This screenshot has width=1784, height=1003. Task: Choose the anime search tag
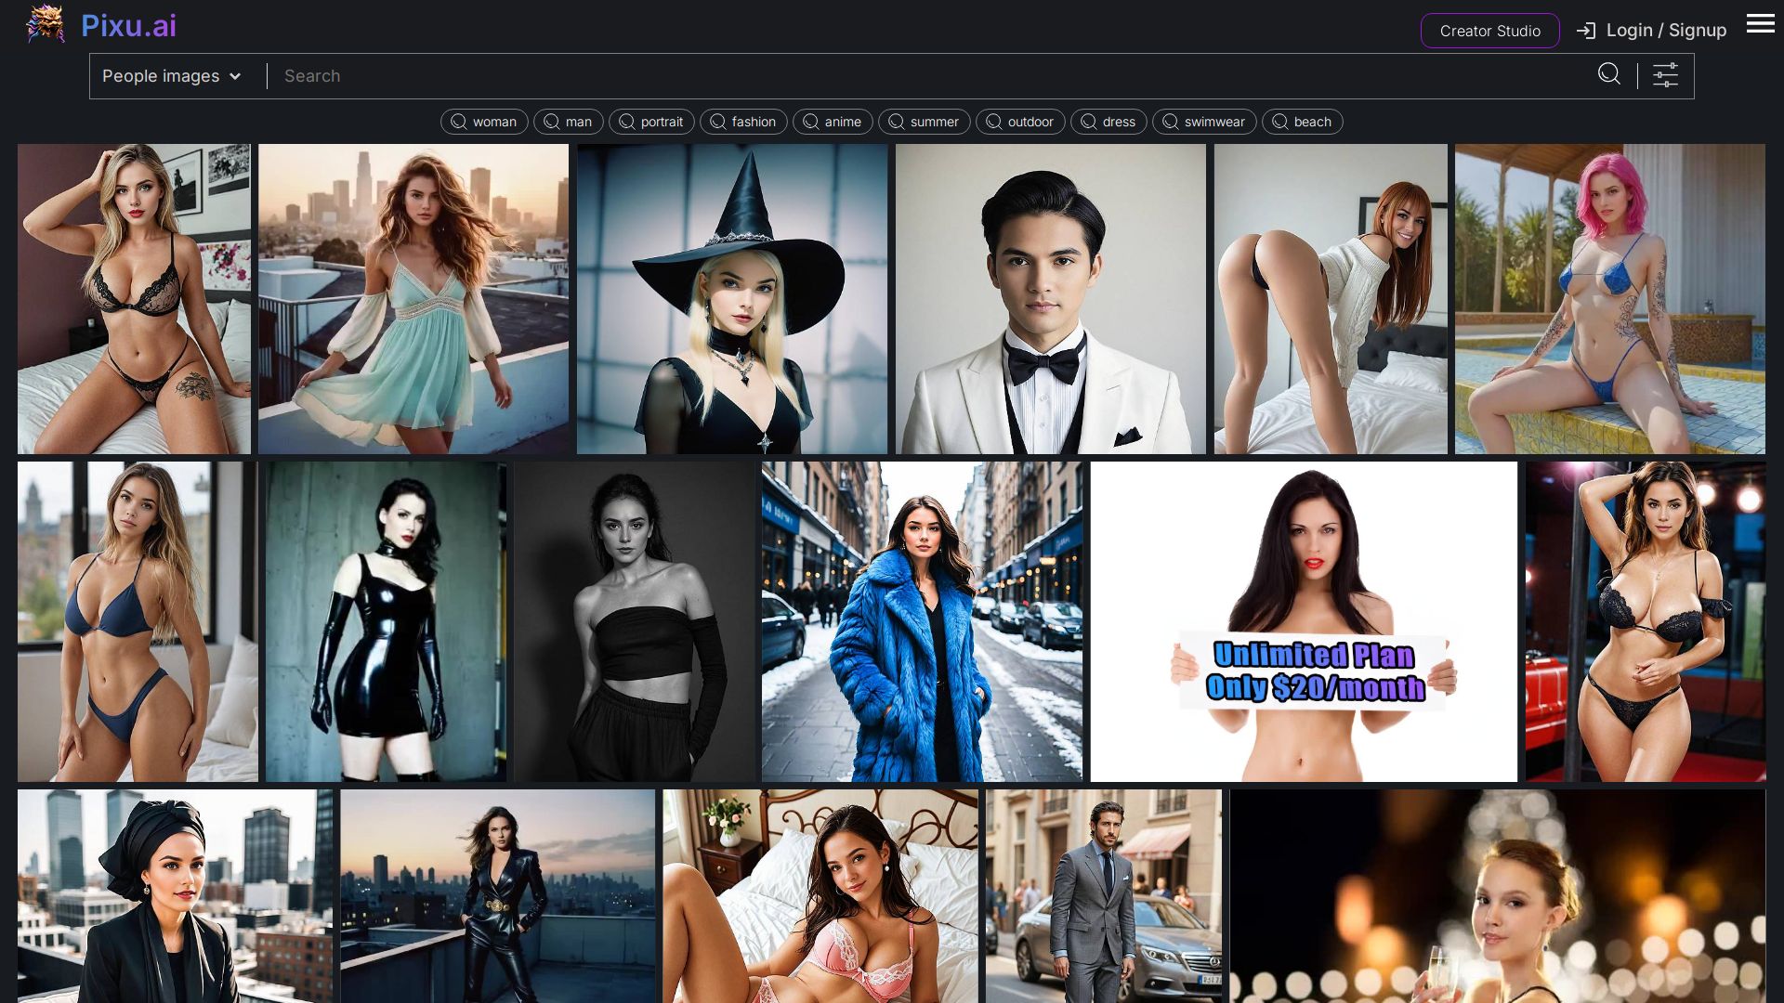(x=833, y=122)
